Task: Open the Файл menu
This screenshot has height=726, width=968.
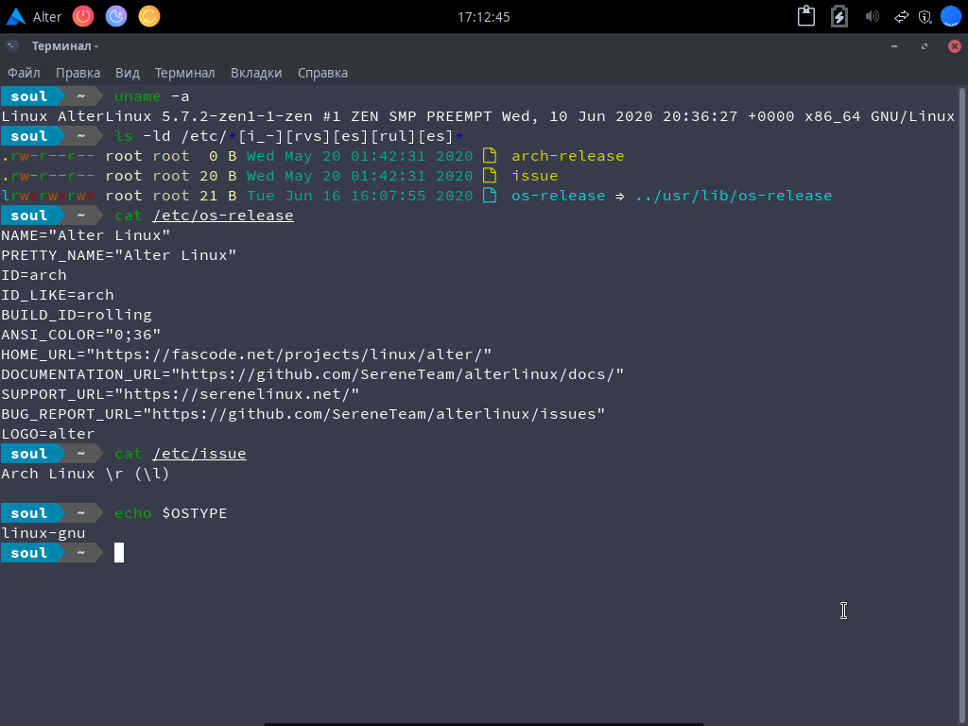Action: tap(24, 73)
